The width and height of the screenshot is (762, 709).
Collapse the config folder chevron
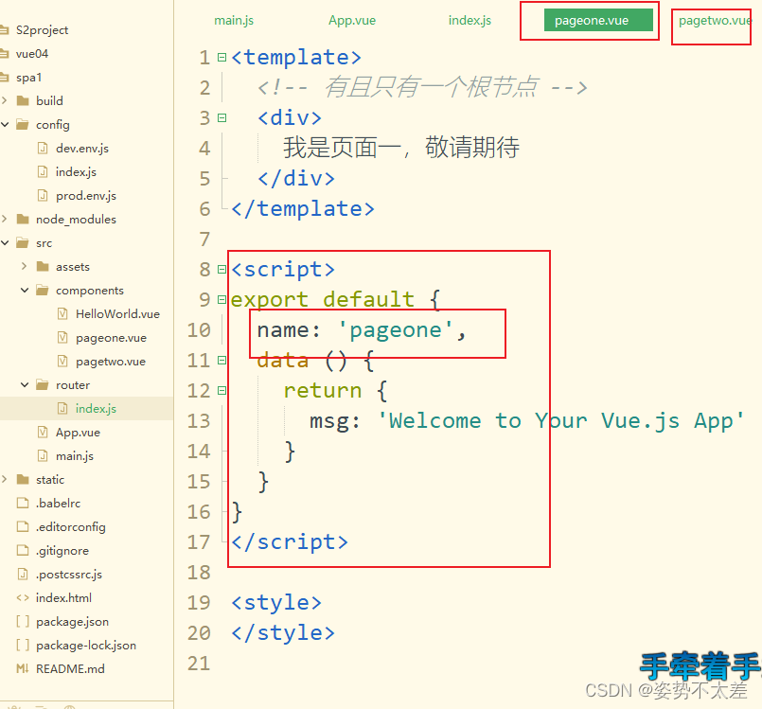pyautogui.click(x=5, y=125)
